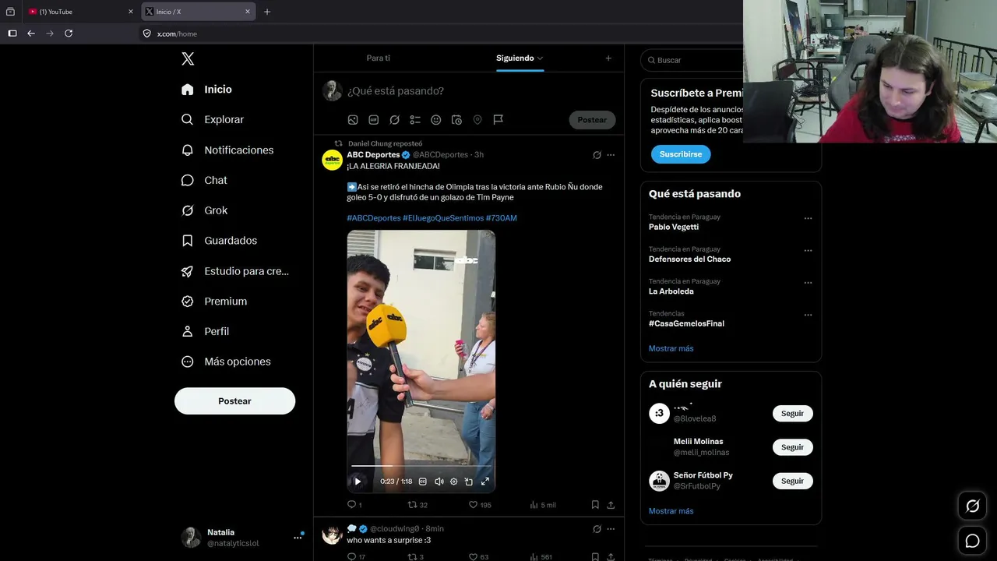Ask Grok about the cloudwing0 post

[597, 529]
